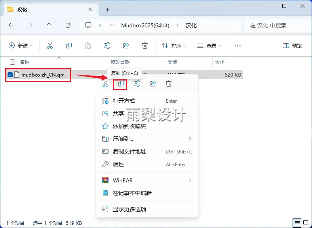
Task: Open the 排序 sort dropdown
Action: (174, 46)
